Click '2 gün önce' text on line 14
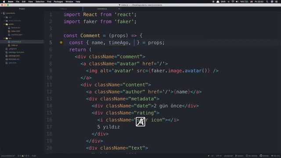 (168, 106)
